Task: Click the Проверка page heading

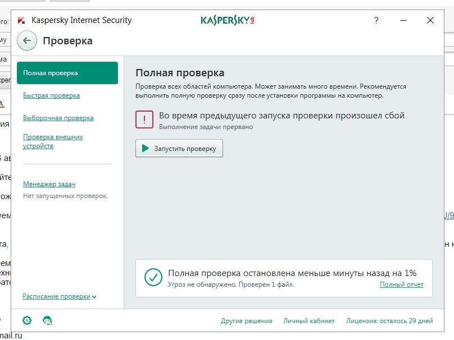Action: point(68,41)
